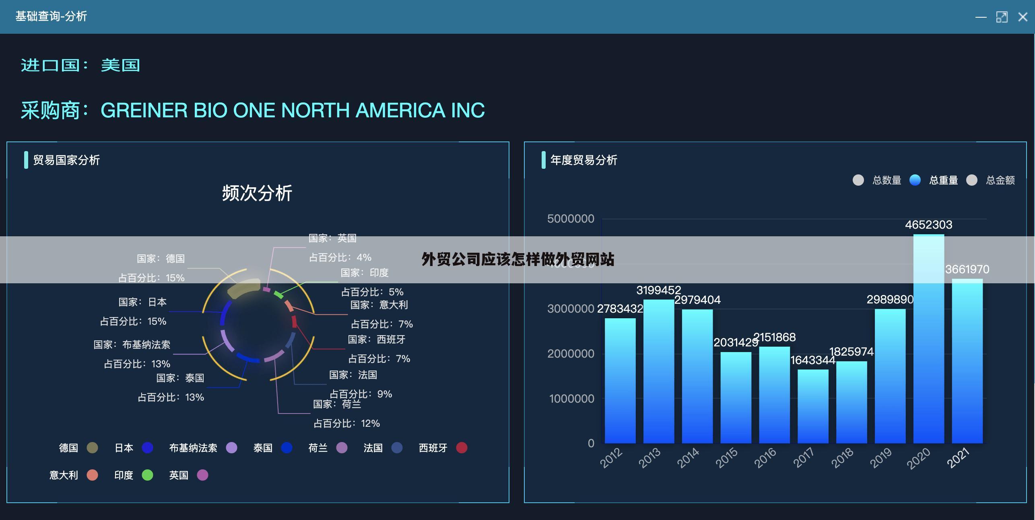
Task: Select the 日本 legend dot
Action: [147, 448]
